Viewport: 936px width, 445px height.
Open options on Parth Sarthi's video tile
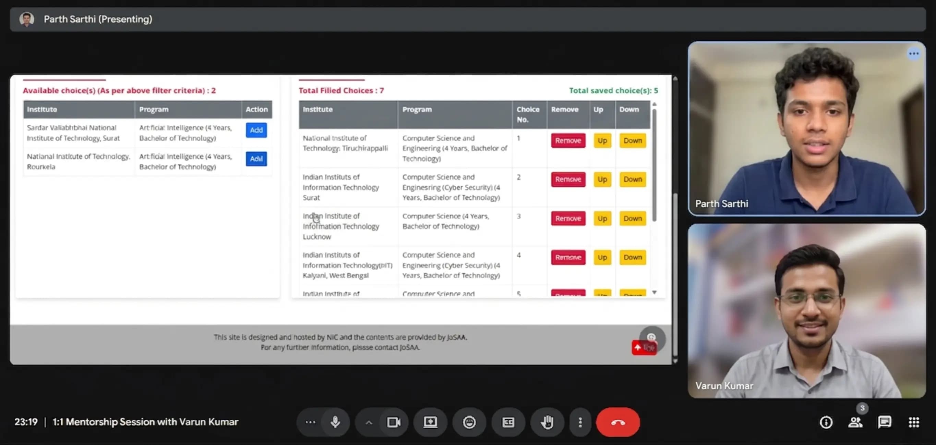click(x=913, y=54)
